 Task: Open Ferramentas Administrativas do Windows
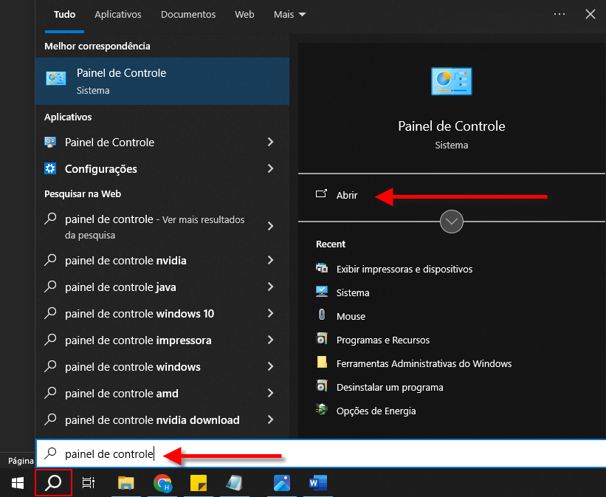(424, 363)
